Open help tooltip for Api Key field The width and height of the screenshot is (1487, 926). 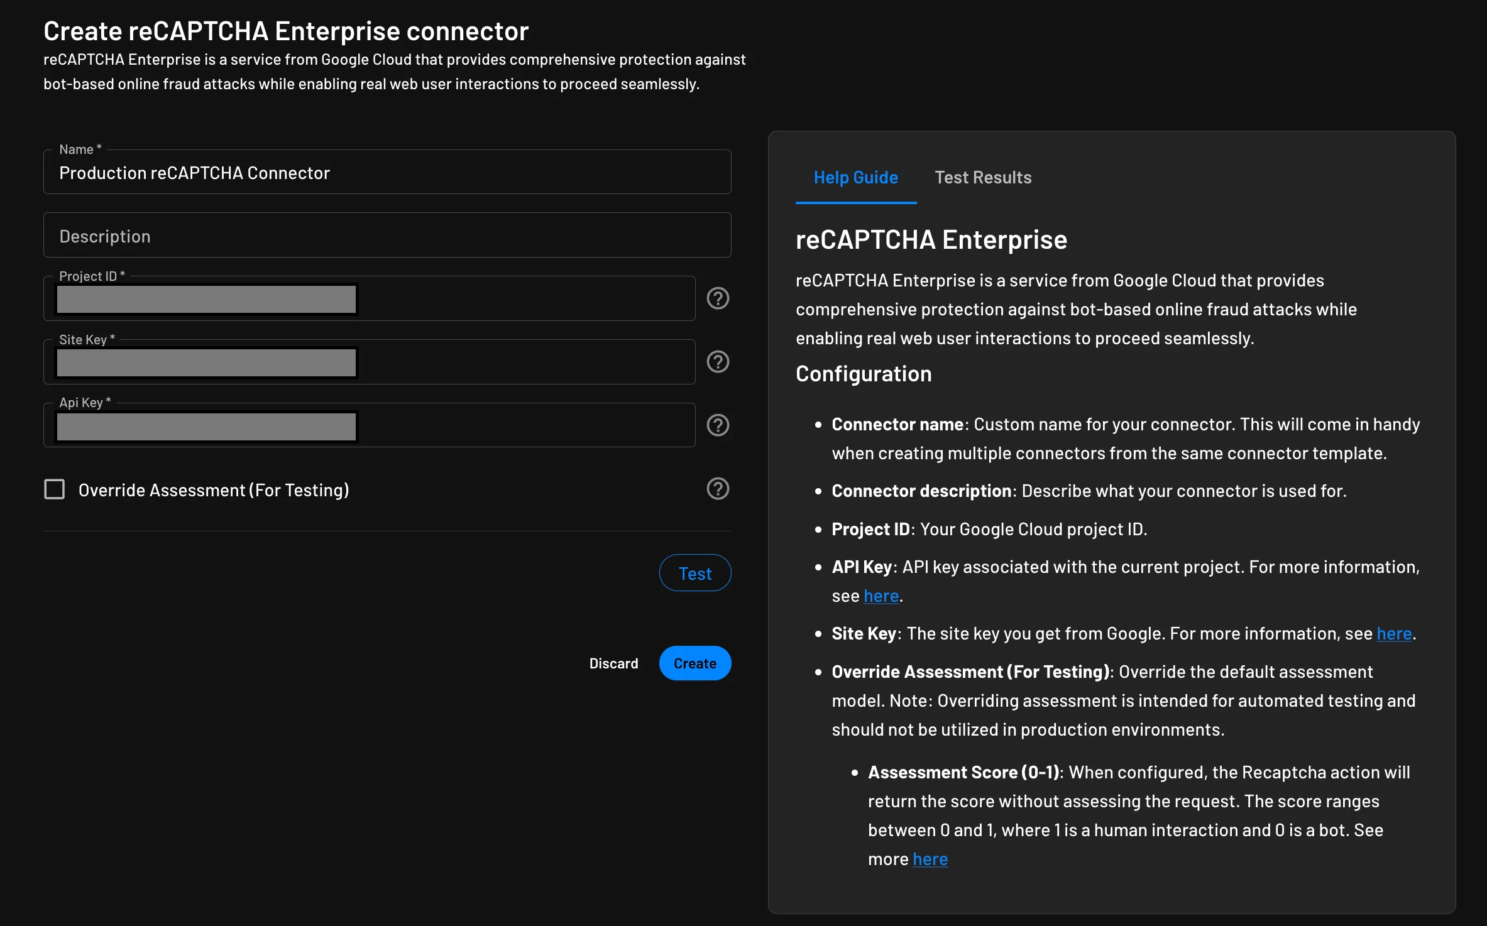(x=718, y=425)
